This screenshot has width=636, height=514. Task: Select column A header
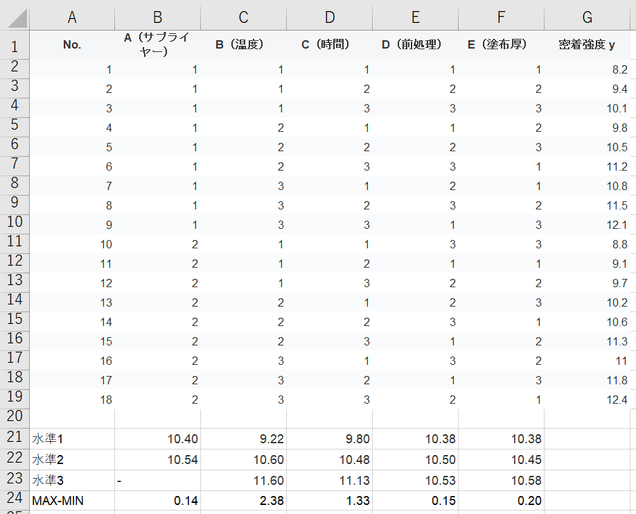pos(72,17)
